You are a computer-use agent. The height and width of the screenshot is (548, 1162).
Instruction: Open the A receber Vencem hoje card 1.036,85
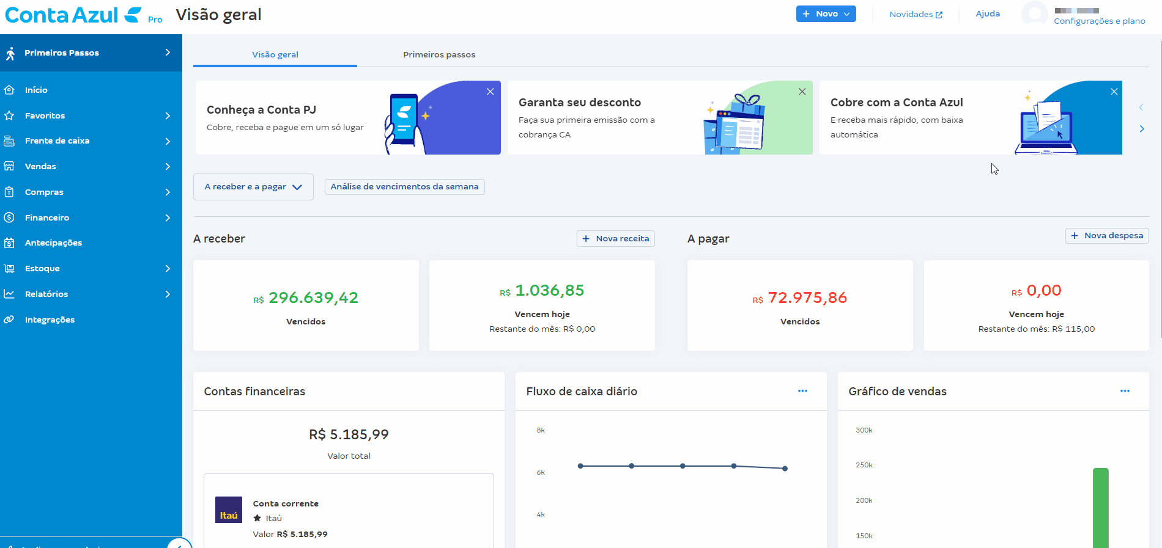point(542,305)
